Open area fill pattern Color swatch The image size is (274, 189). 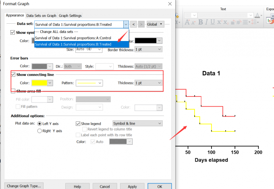click(x=148, y=108)
